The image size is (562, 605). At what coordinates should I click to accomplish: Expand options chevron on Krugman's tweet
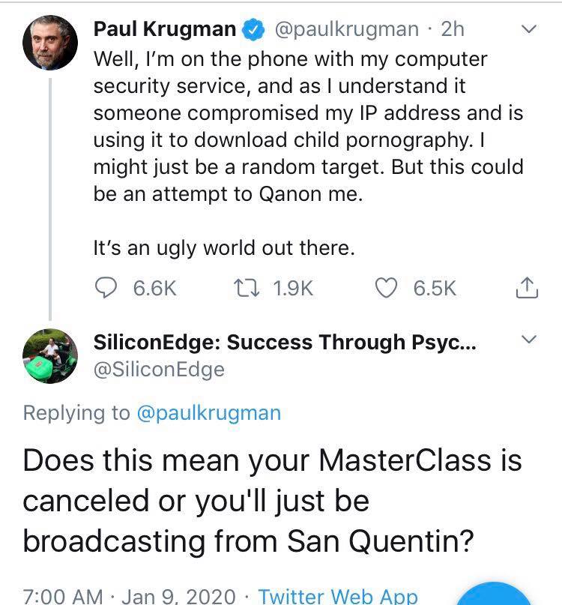pyautogui.click(x=529, y=29)
